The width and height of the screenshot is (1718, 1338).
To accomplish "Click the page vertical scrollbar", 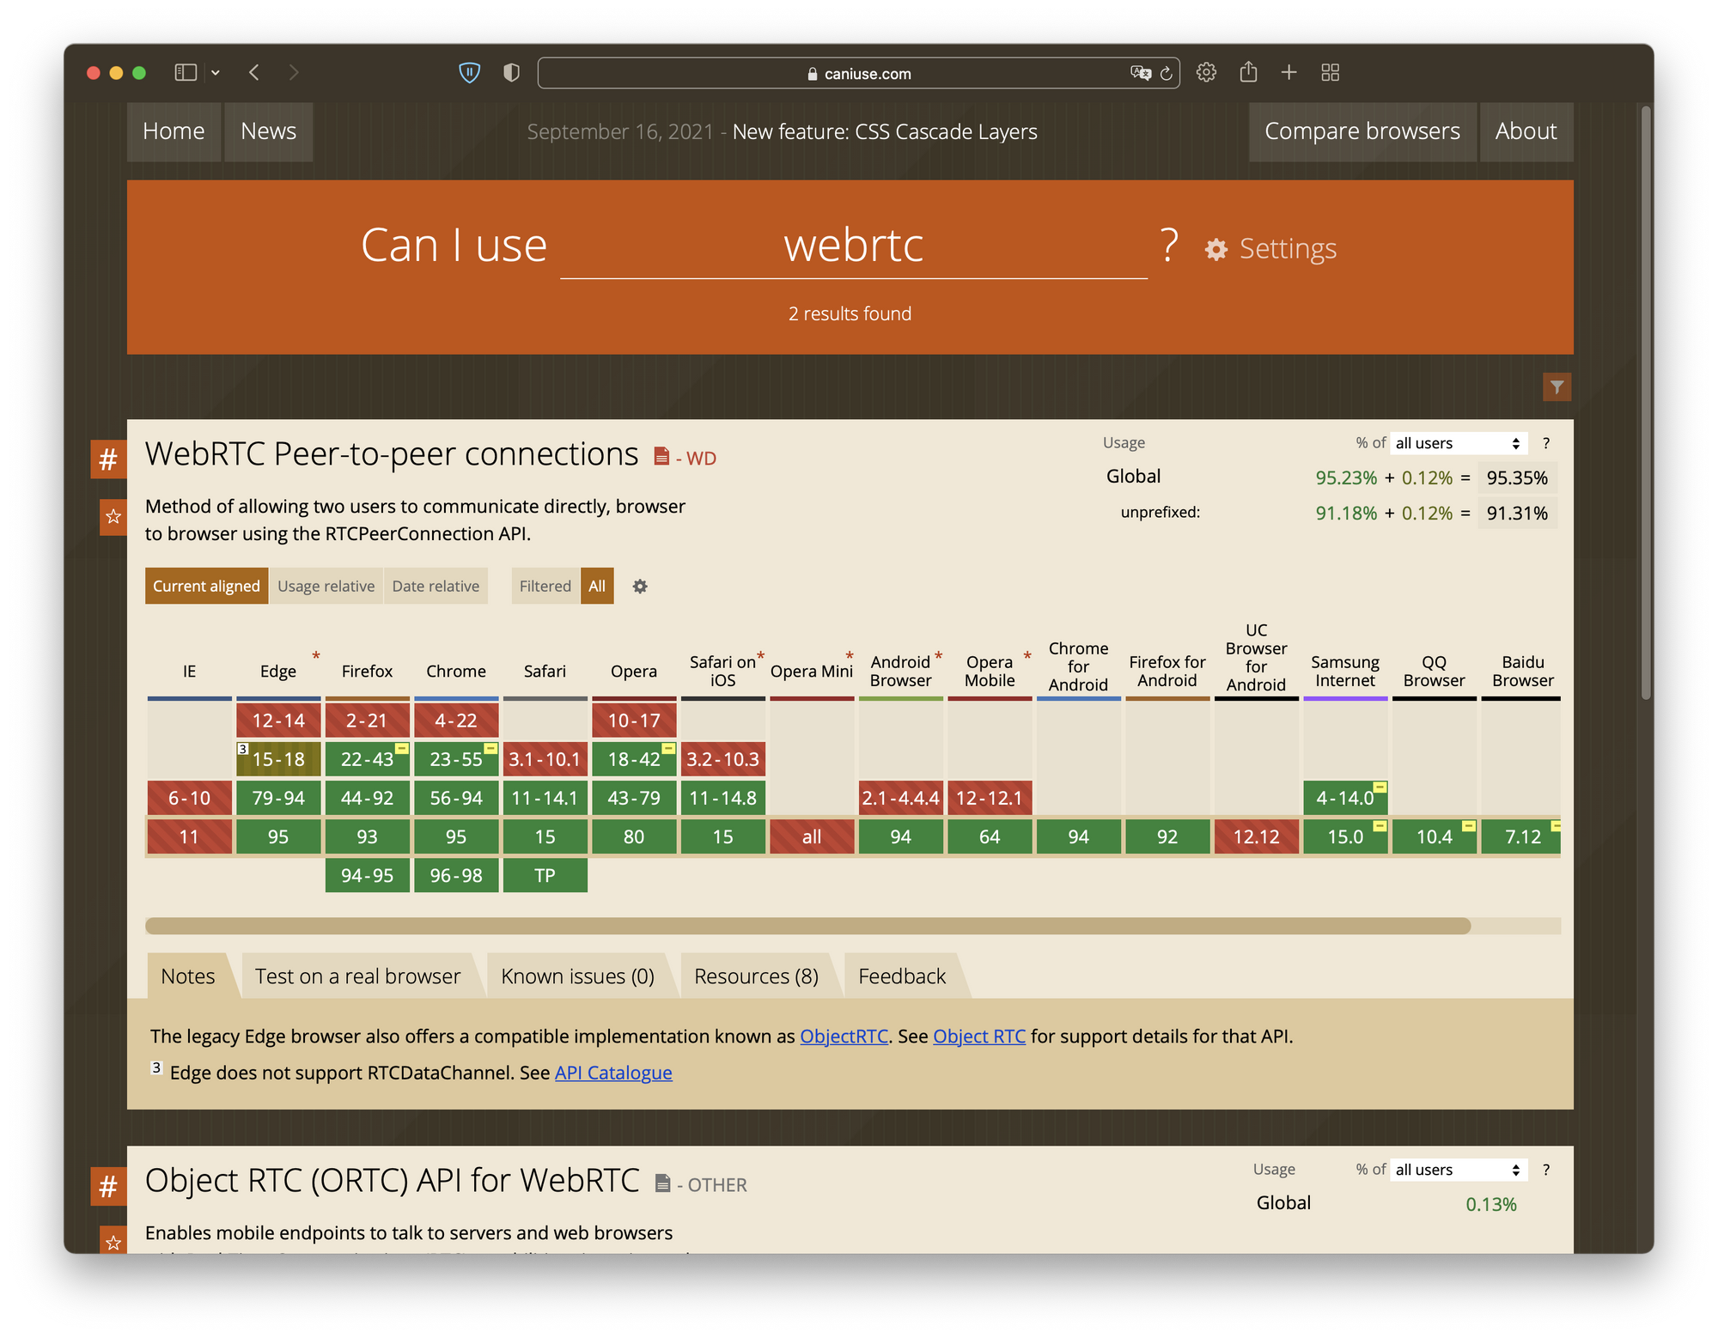I will click(x=1646, y=404).
